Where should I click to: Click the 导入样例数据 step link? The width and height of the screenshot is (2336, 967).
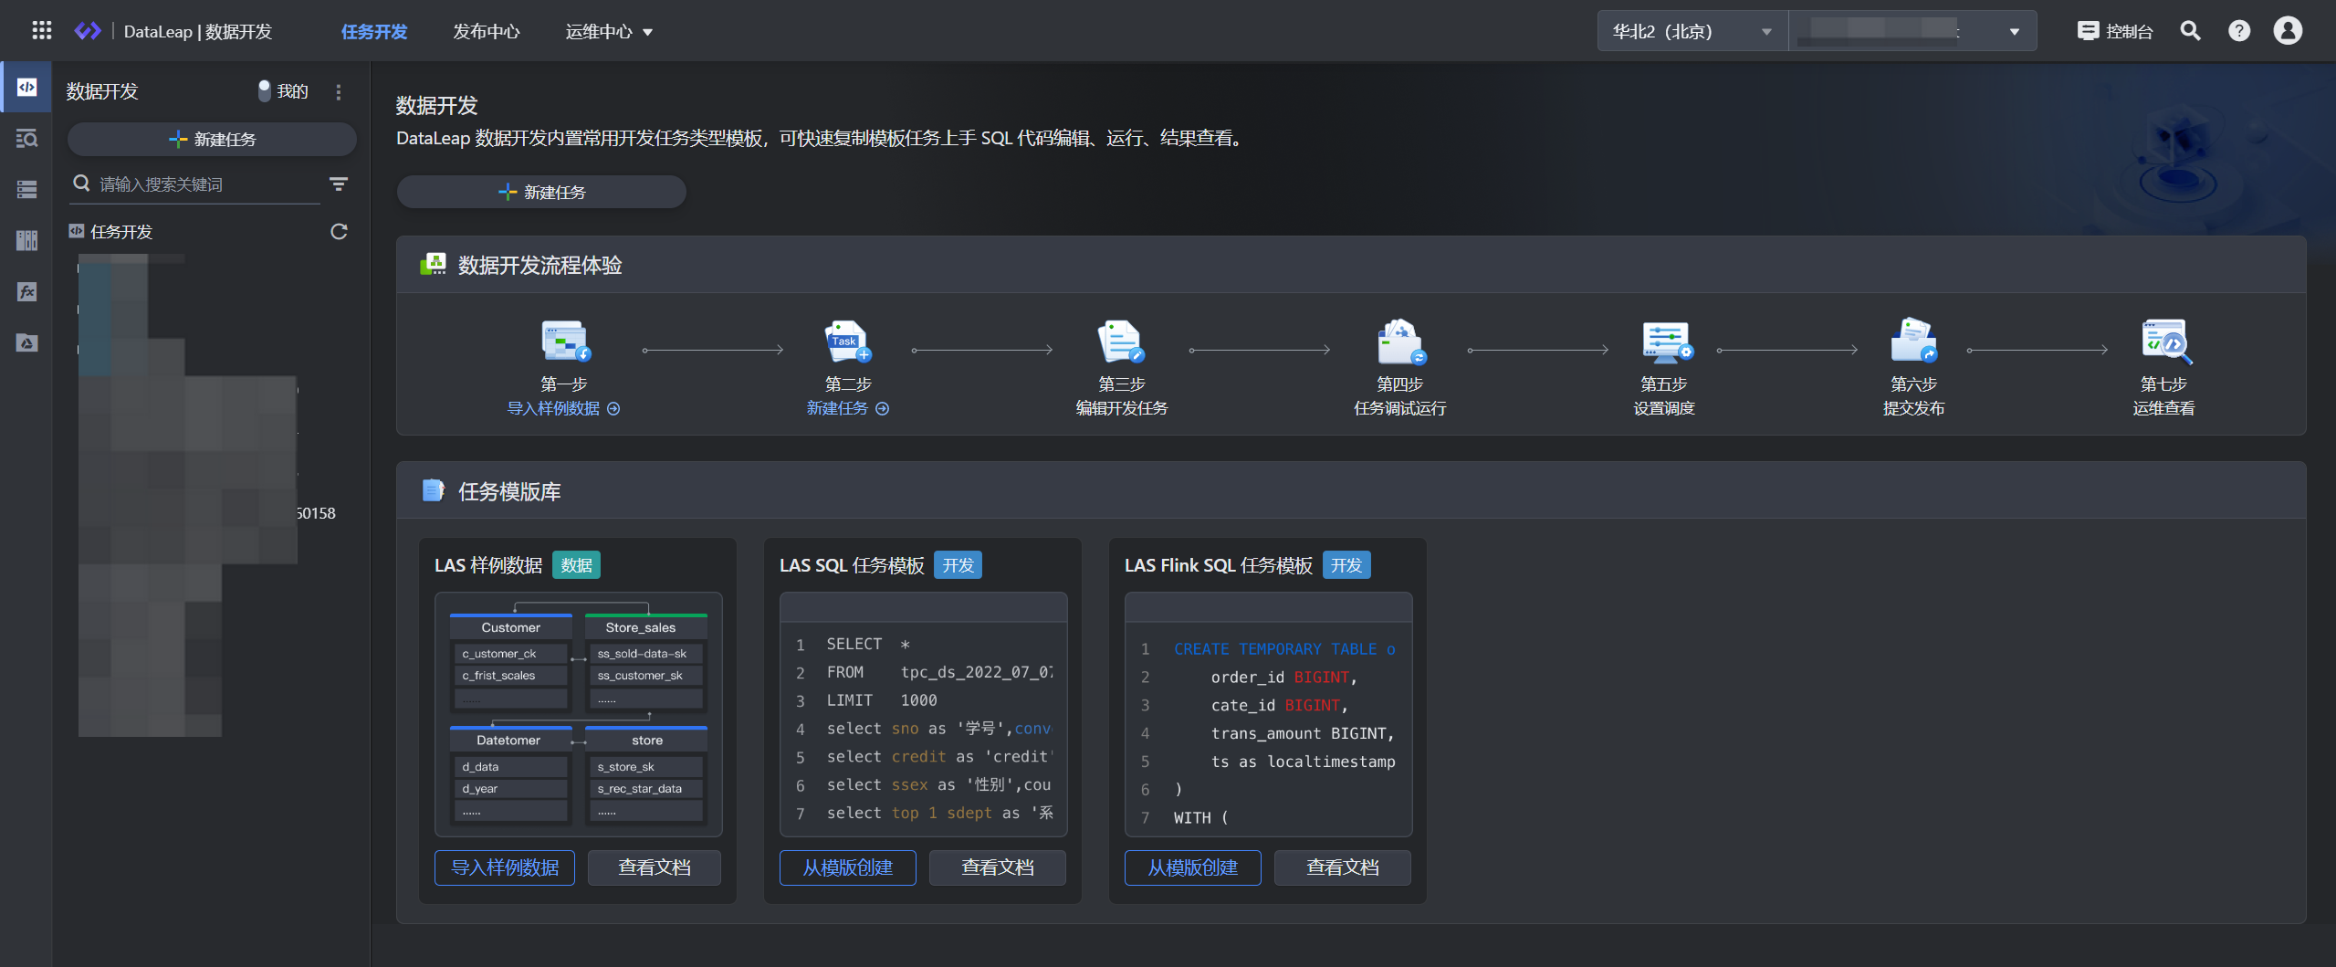pyautogui.click(x=563, y=408)
